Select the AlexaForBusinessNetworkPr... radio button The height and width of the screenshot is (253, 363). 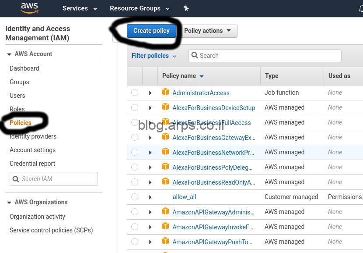(x=135, y=152)
